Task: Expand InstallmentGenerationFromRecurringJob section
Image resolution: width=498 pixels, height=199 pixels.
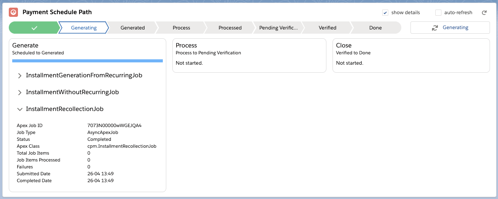Action: 20,76
